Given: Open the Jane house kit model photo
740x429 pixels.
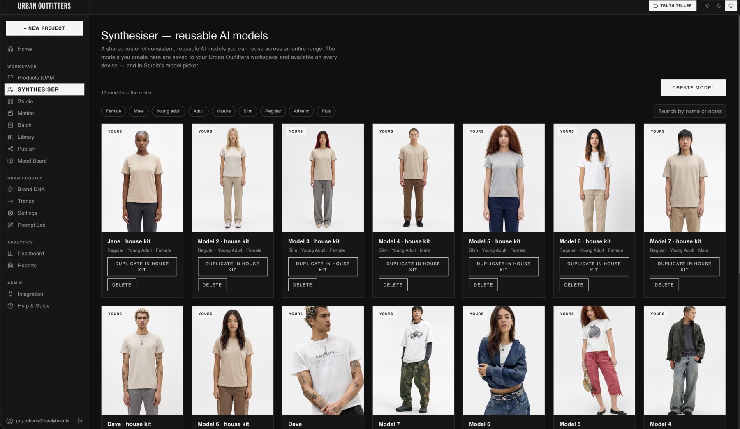Looking at the screenshot, I should coord(142,178).
